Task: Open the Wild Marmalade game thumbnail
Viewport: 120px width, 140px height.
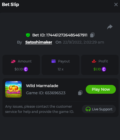Action: [13, 89]
